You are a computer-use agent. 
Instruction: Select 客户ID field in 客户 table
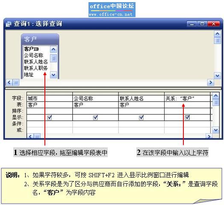pos(32,49)
